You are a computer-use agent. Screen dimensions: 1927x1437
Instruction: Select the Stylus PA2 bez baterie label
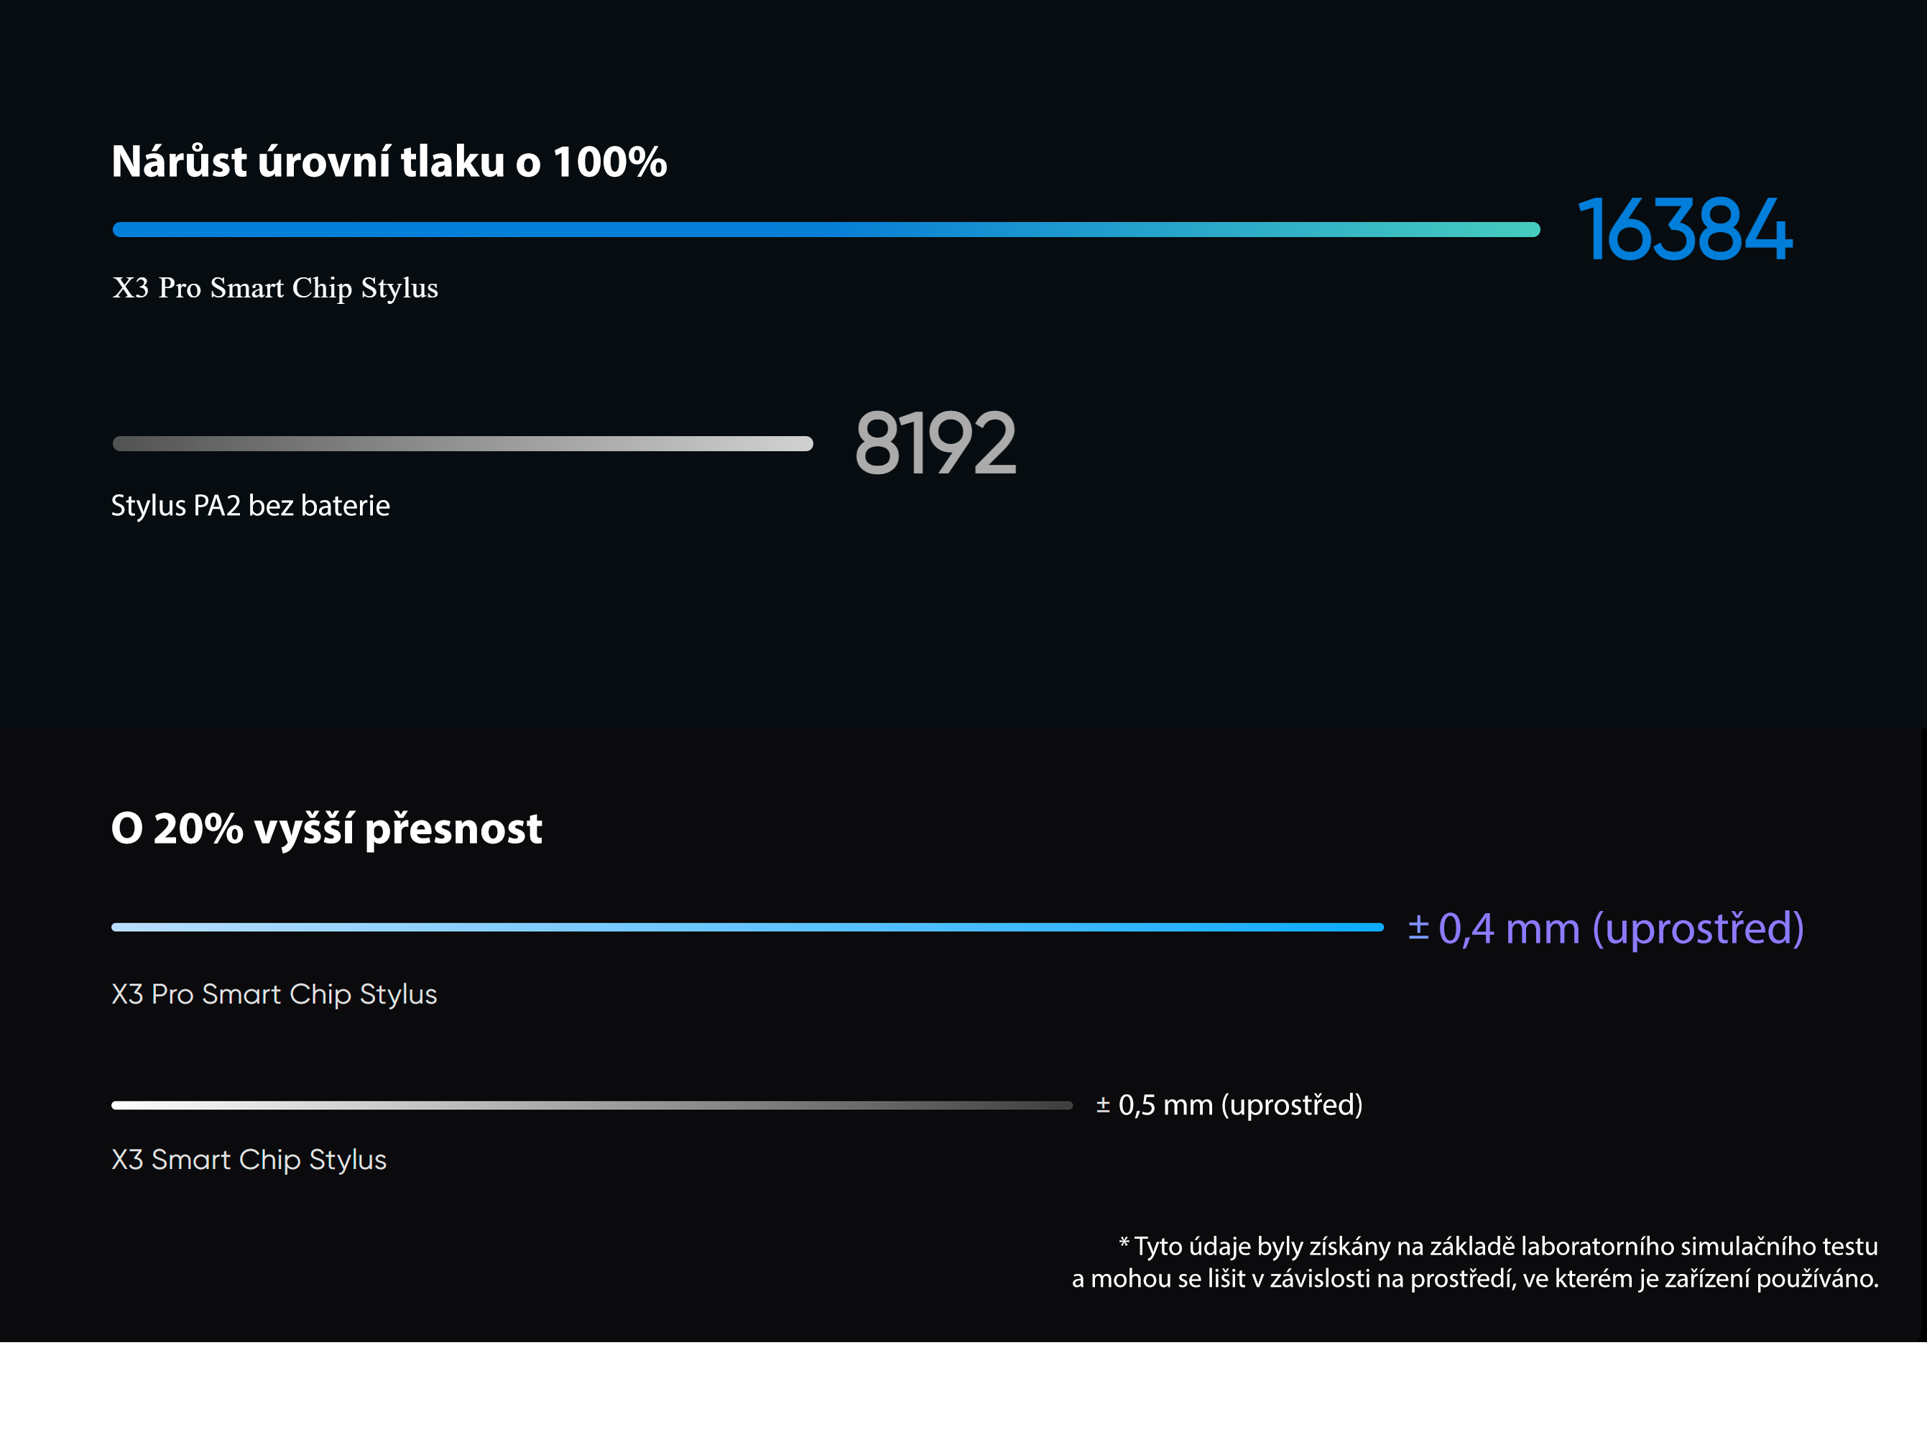coord(251,505)
